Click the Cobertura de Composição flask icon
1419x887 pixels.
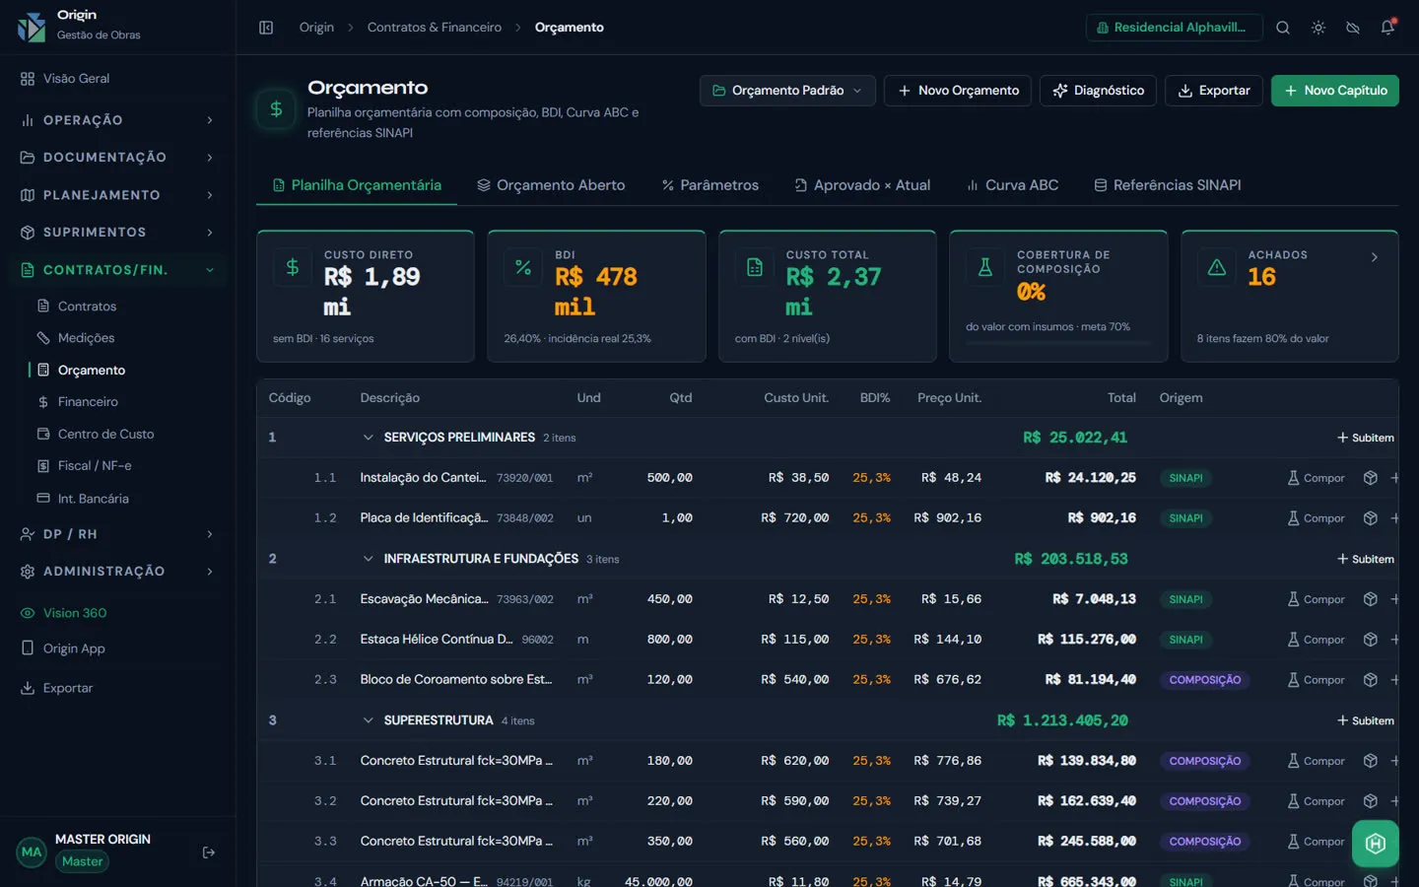coord(984,267)
